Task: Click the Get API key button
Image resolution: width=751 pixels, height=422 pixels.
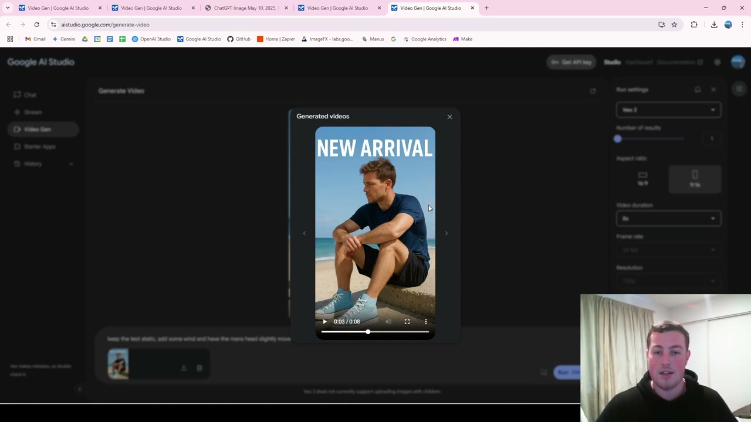Action: [x=571, y=62]
